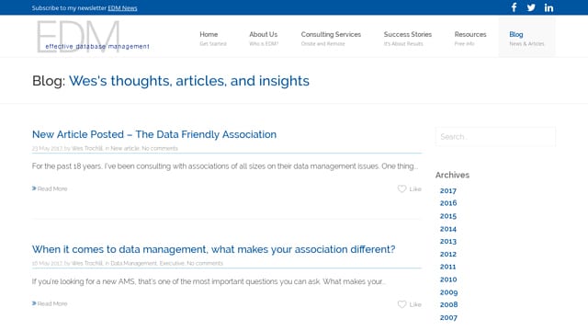Screen dimensions: 588x331
Task: Open the Twitter social icon
Action: pyautogui.click(x=531, y=7)
